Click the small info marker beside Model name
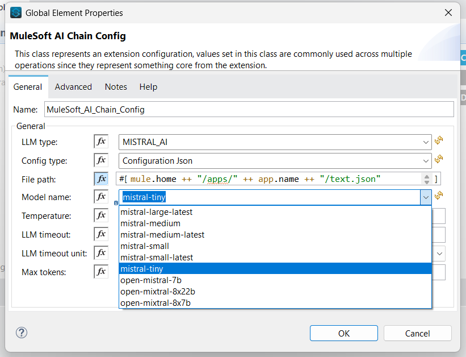The image size is (466, 357). (x=116, y=203)
